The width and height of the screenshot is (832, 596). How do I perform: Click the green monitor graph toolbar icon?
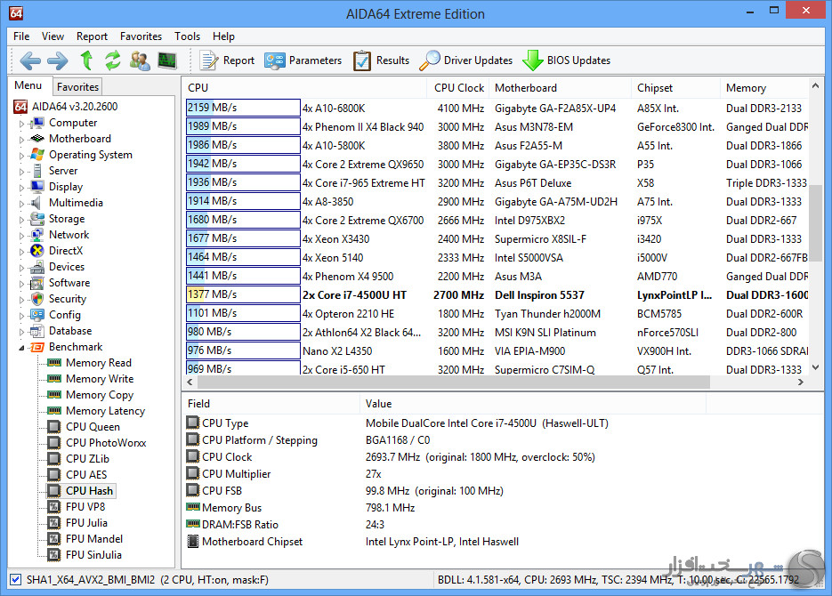[166, 60]
